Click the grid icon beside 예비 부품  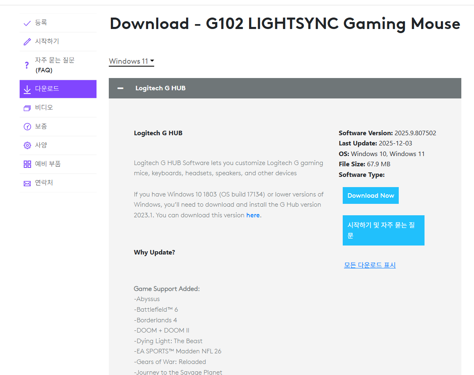pos(27,164)
